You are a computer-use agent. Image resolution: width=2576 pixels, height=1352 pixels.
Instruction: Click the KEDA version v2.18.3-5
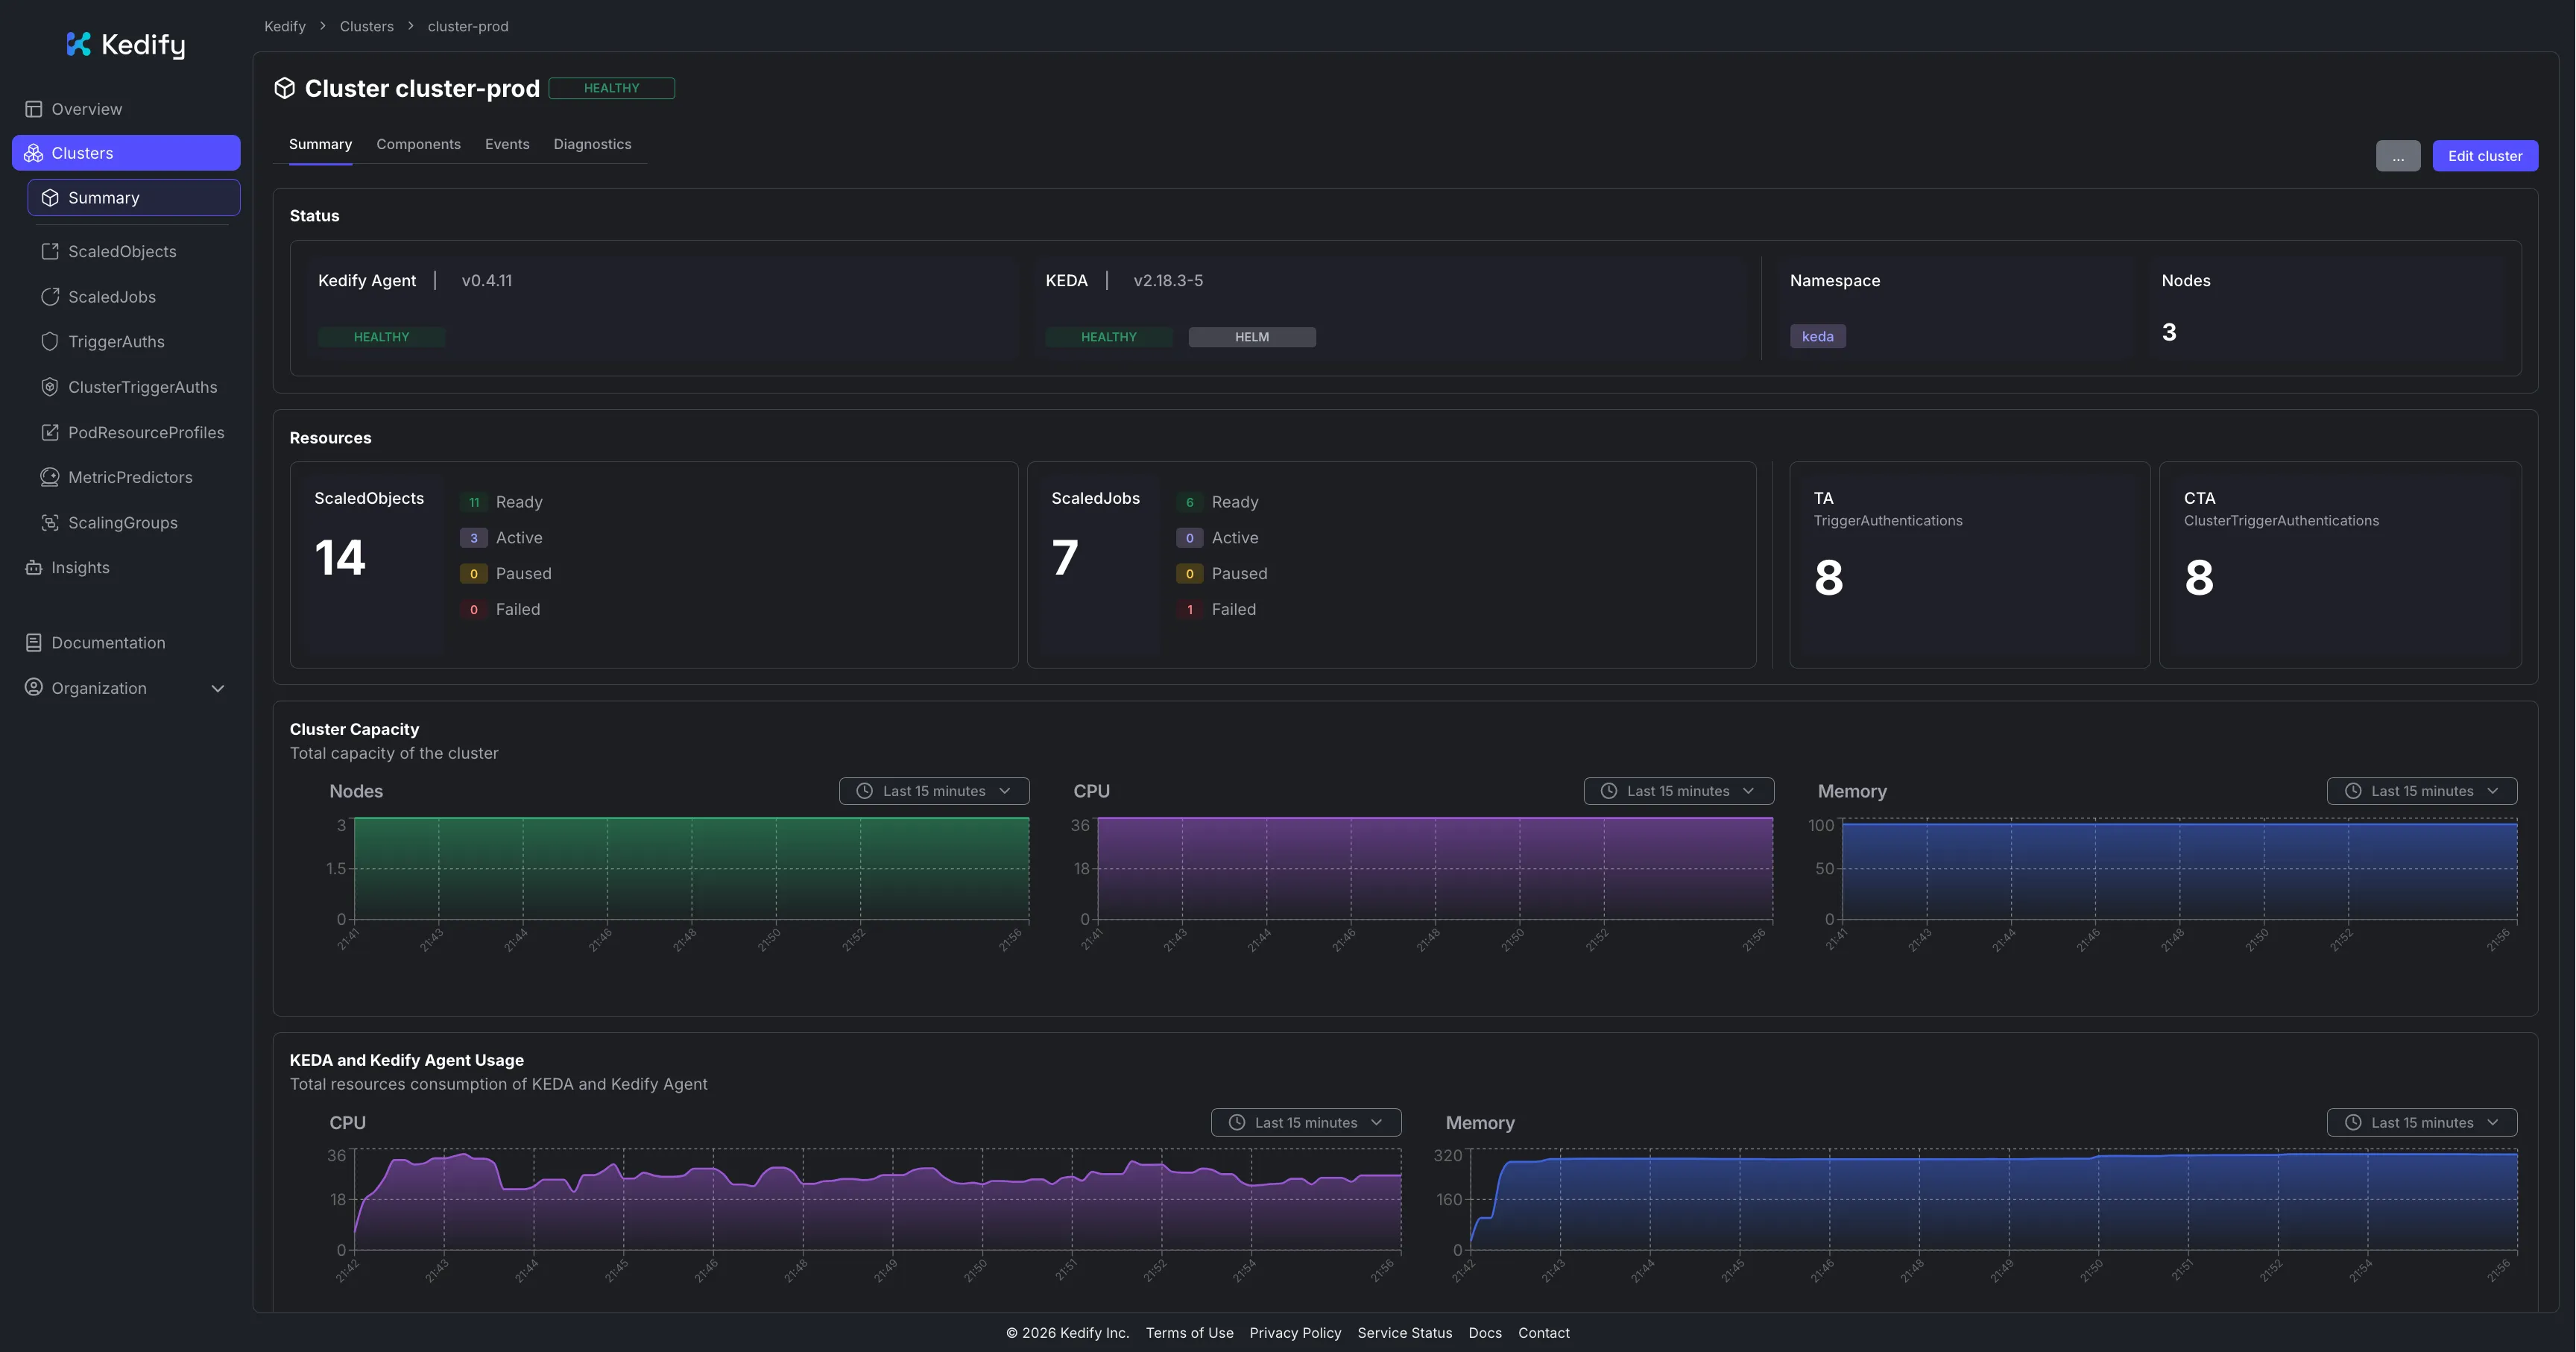click(1168, 281)
